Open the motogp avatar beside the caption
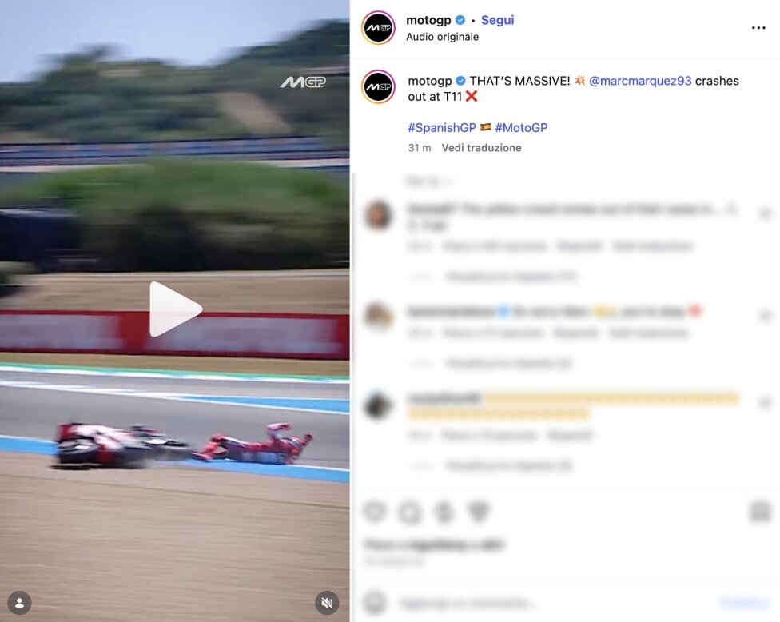Screen dimensions: 780x622 click(379, 86)
